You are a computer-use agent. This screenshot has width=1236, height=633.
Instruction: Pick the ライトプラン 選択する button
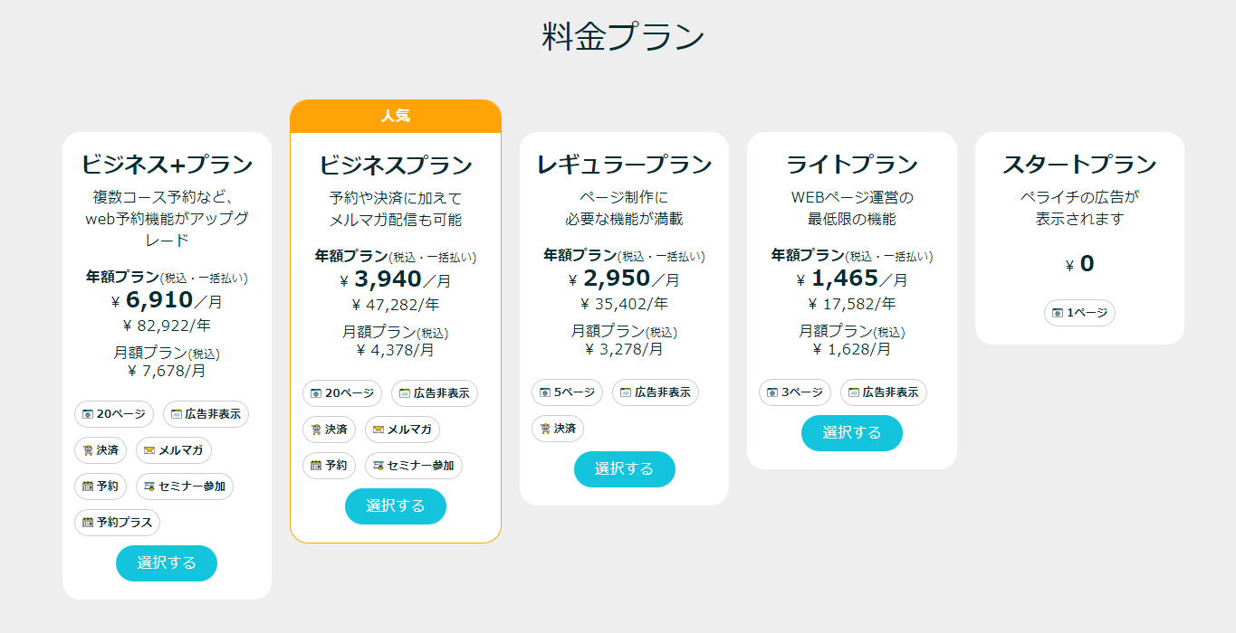(x=852, y=433)
